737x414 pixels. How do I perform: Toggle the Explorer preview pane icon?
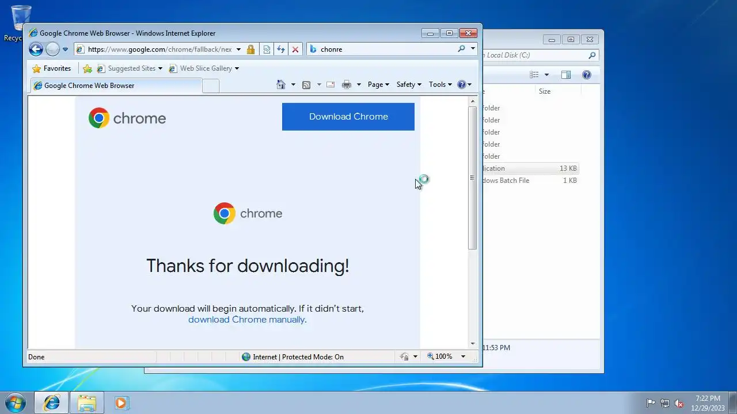click(x=566, y=75)
